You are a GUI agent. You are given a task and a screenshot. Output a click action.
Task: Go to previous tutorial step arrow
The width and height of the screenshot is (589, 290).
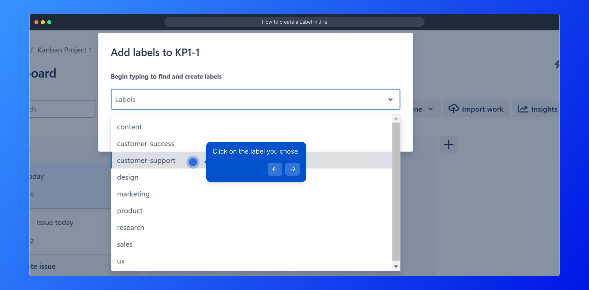pyautogui.click(x=275, y=169)
